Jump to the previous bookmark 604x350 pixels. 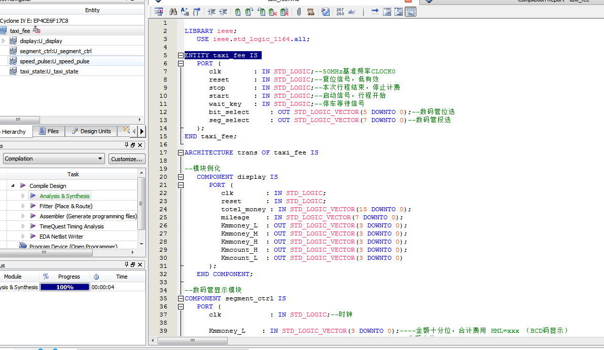tap(261, 12)
